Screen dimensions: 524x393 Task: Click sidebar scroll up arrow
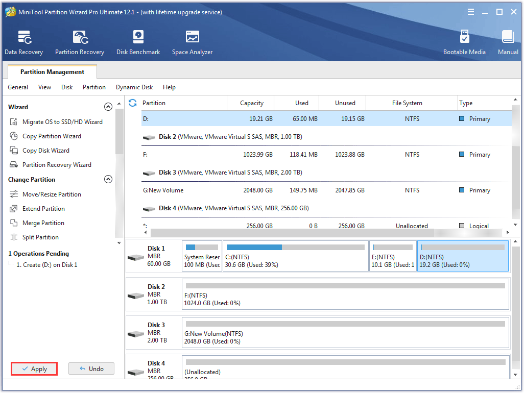(x=119, y=104)
